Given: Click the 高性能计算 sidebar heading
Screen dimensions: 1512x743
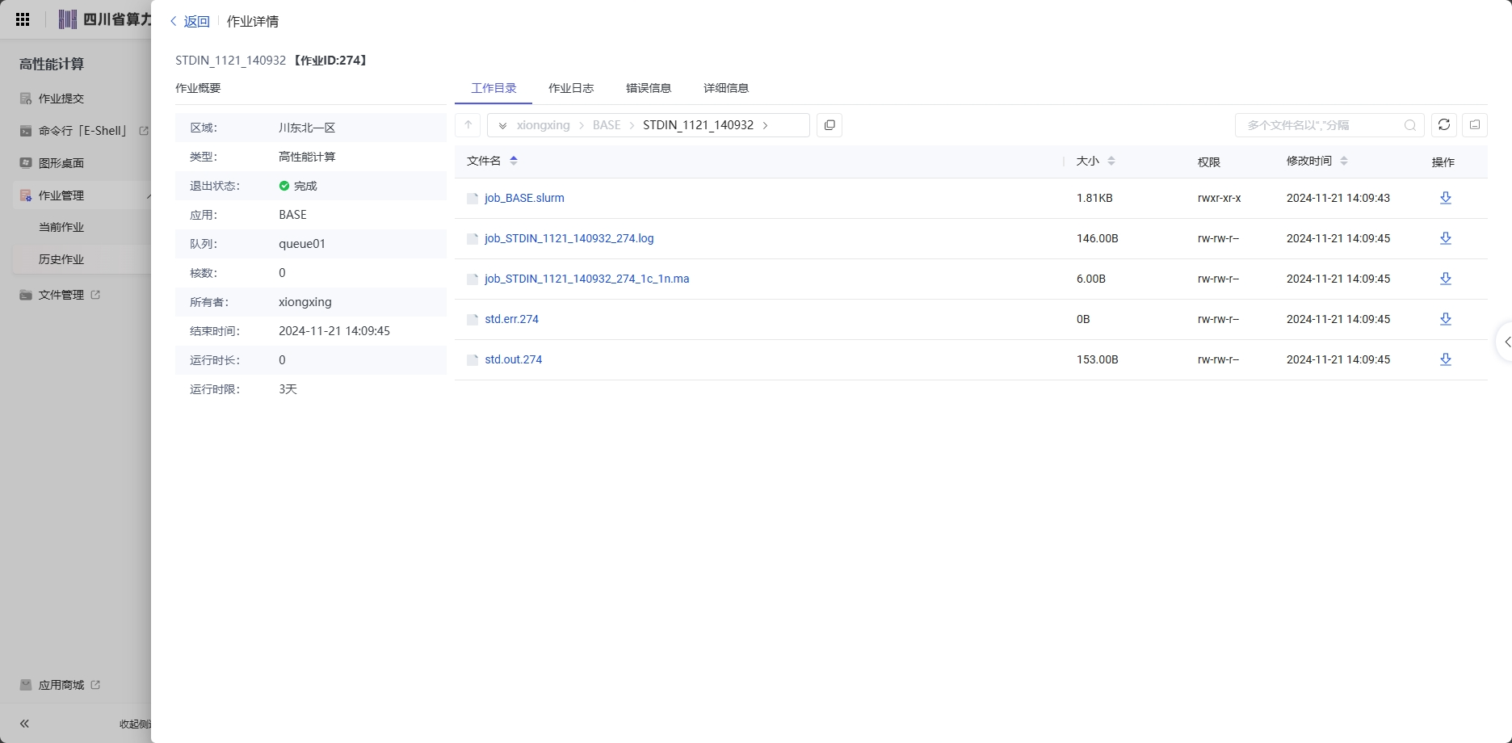Looking at the screenshot, I should click(x=52, y=64).
